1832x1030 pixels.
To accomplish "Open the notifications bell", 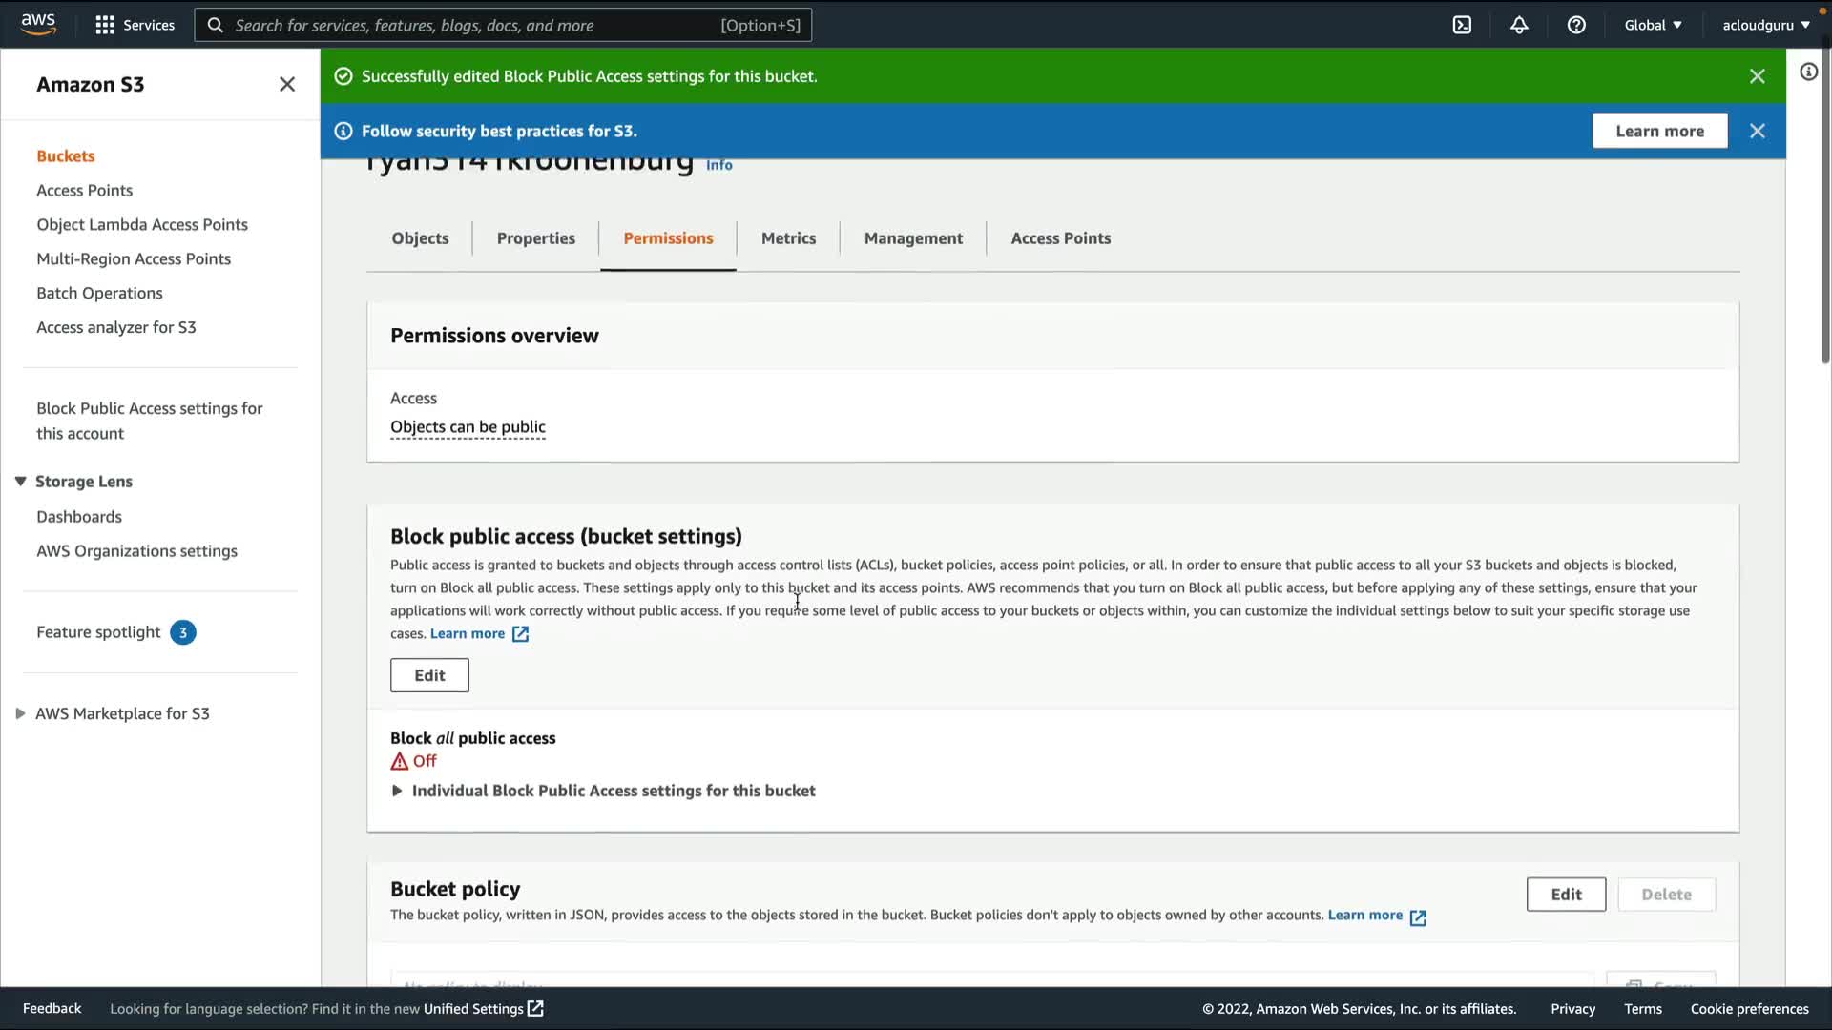I will click(1519, 26).
